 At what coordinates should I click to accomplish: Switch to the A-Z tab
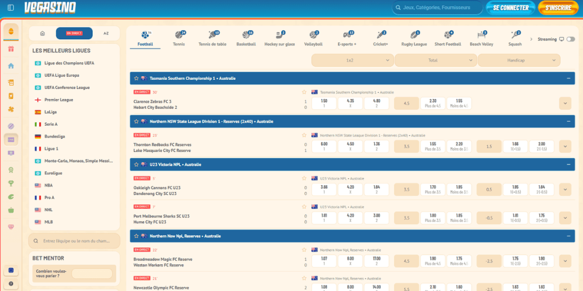pos(106,33)
